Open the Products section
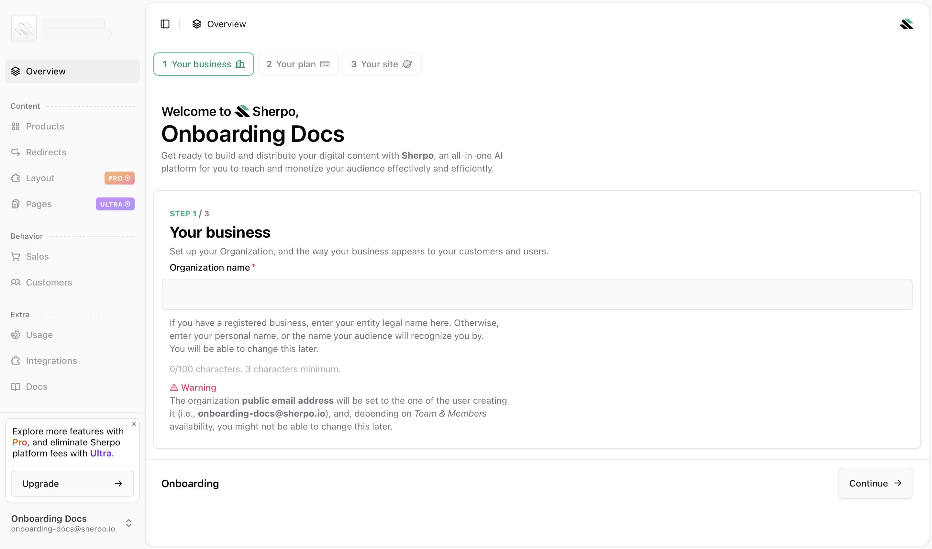This screenshot has height=549, width=932. 45,126
